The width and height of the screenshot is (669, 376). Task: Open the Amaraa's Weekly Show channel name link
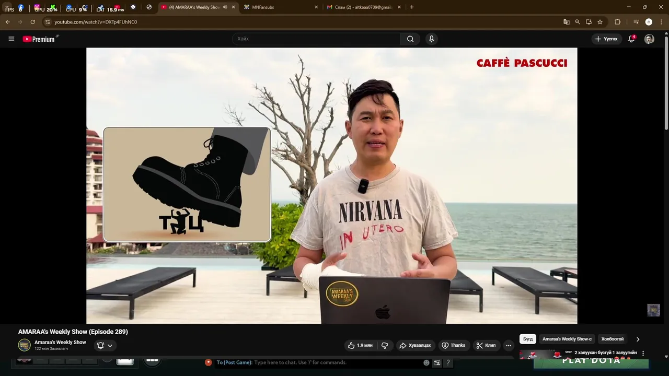point(60,342)
